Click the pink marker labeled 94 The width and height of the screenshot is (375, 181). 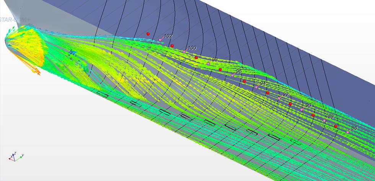coord(256,87)
